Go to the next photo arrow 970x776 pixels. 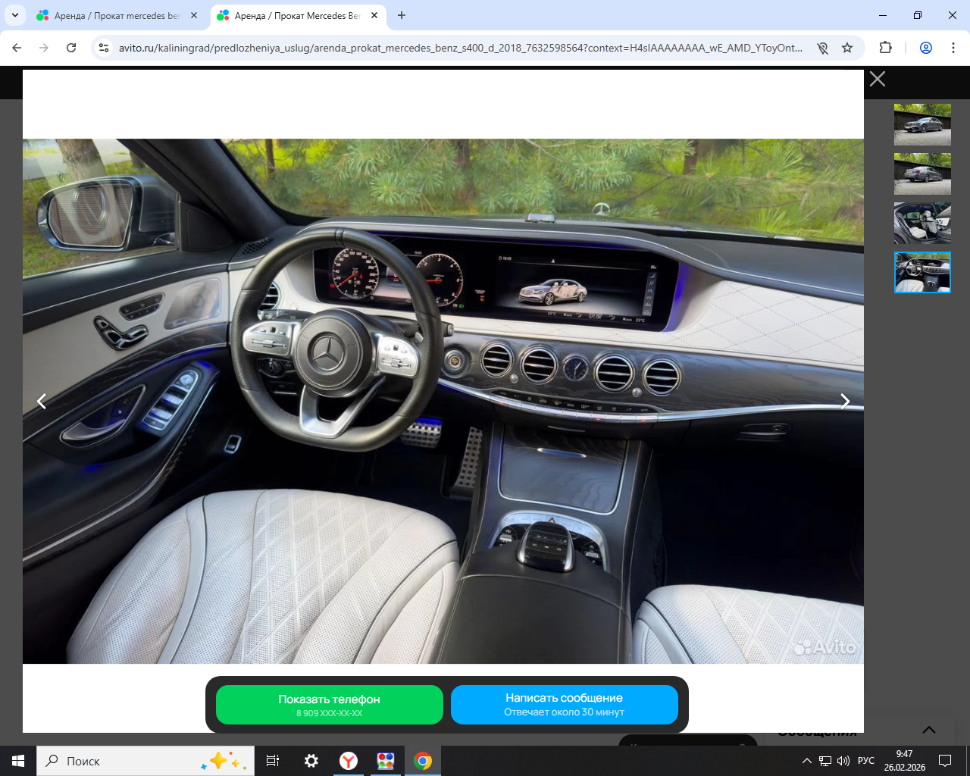[x=845, y=402]
